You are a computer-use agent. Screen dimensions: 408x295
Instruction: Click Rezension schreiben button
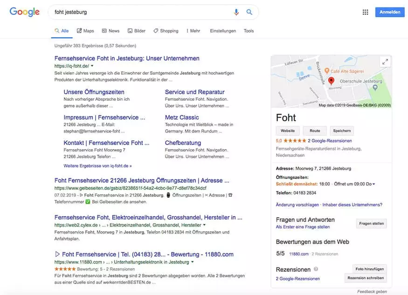click(x=366, y=278)
